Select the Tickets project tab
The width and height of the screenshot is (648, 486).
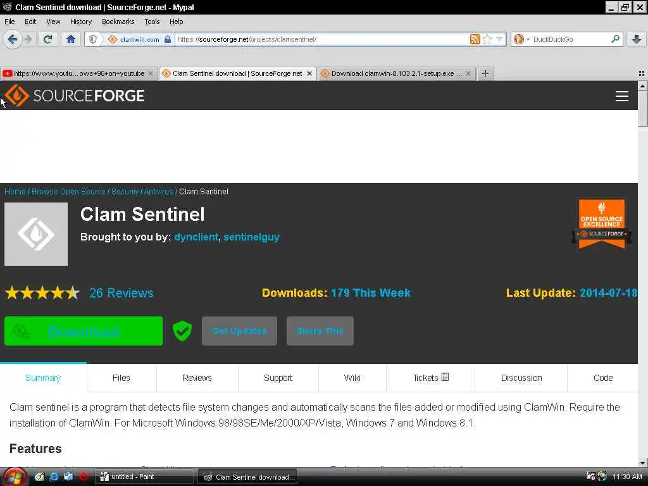[x=430, y=378]
